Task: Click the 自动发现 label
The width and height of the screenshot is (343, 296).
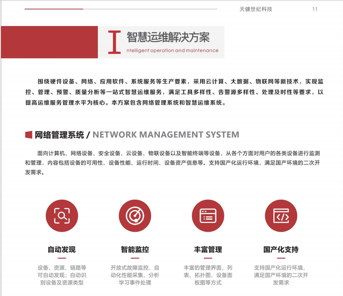Action: tap(61, 250)
